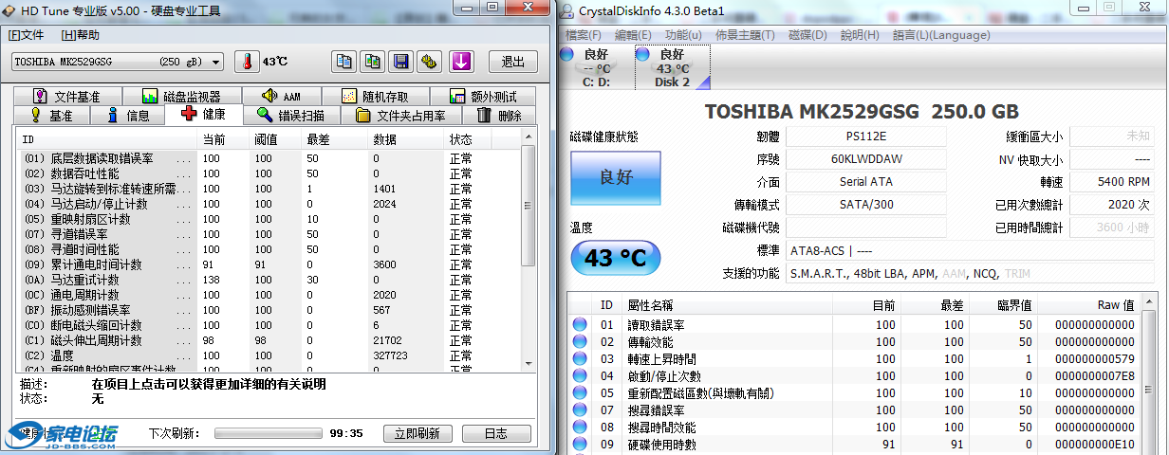Viewport: 1169px width, 455px height.
Task: Open HD Tune options wrench icon
Action: [x=430, y=62]
